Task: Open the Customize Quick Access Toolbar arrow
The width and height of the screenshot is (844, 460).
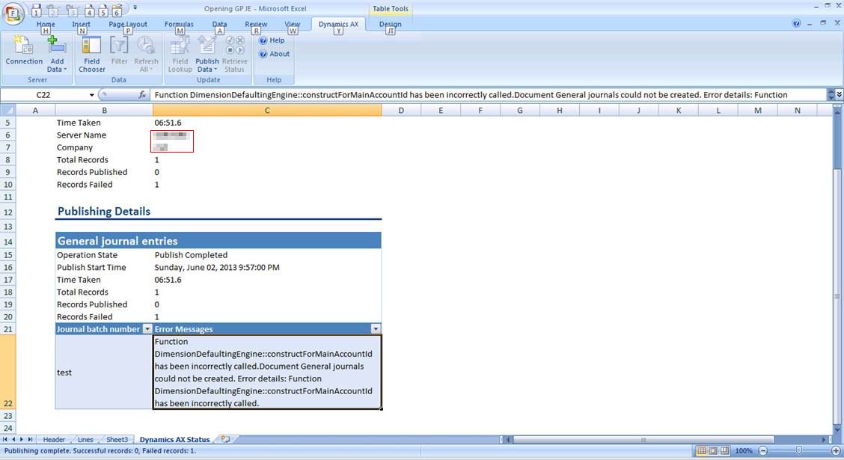Action: point(135,8)
